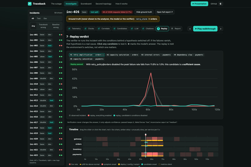Click the 64 of 2338 requests failed badge
The height and width of the screenshot is (167, 251).
(117, 12)
